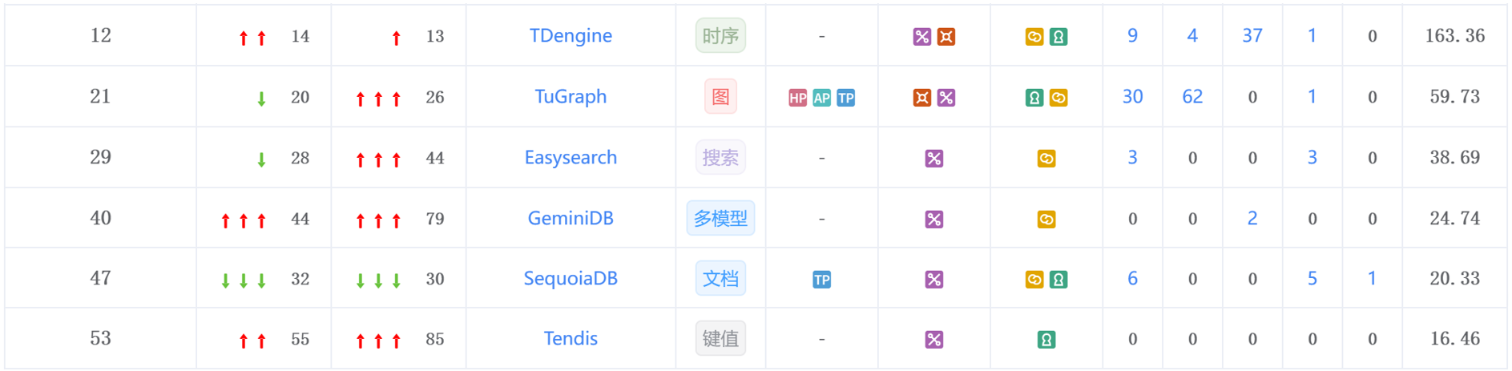Click the green badge icon in the TDengine row
Screen dimensions: 1512x371
1058,37
